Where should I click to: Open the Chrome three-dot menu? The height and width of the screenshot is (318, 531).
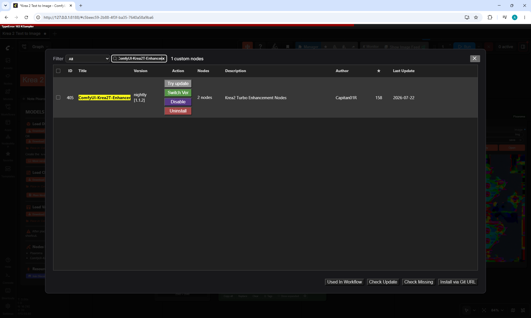point(525,17)
